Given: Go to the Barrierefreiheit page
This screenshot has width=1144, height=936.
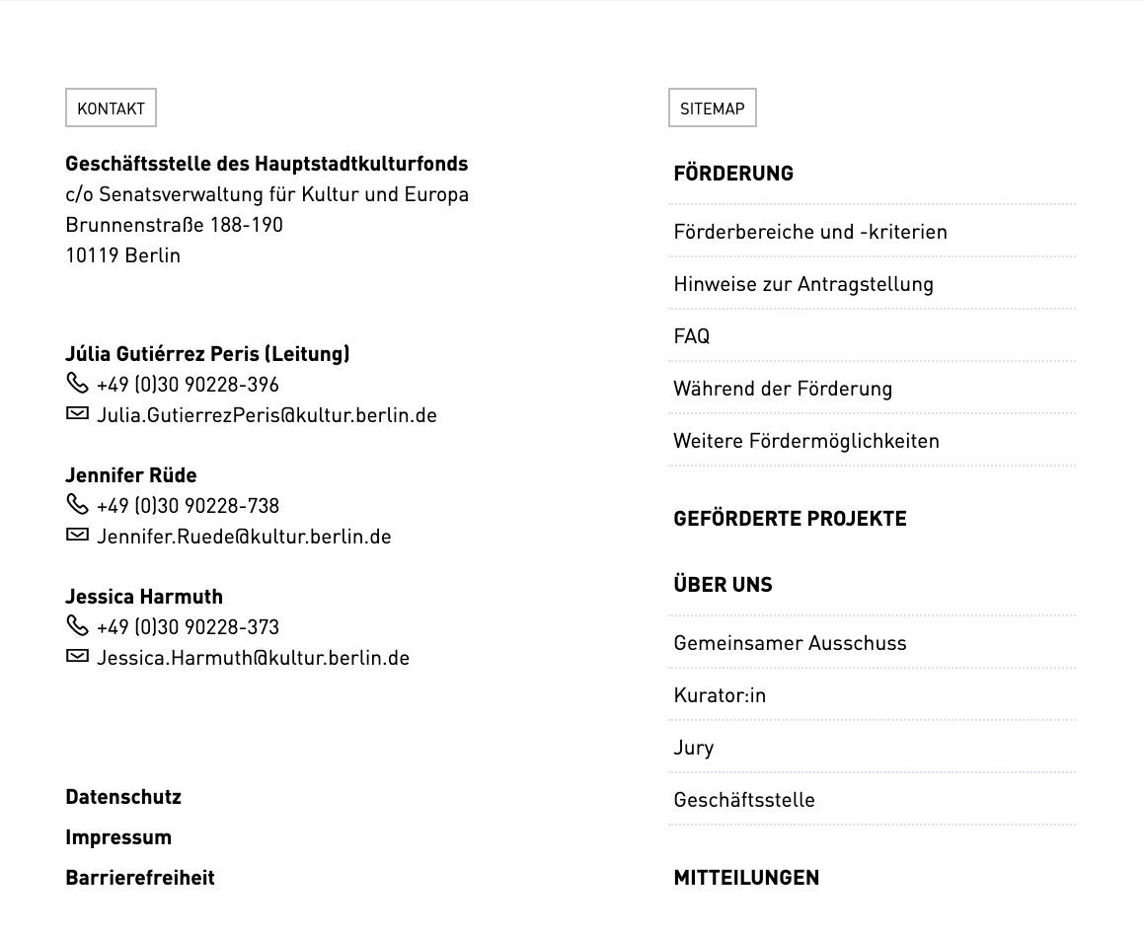Looking at the screenshot, I should 140,878.
